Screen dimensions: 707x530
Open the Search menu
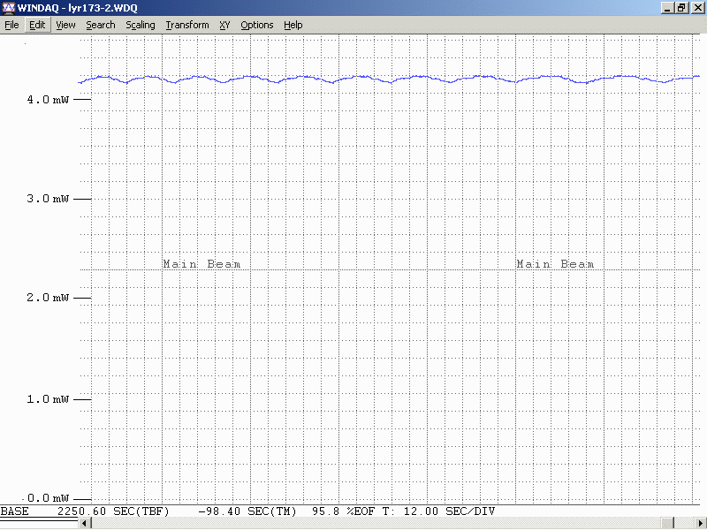pyautogui.click(x=100, y=25)
